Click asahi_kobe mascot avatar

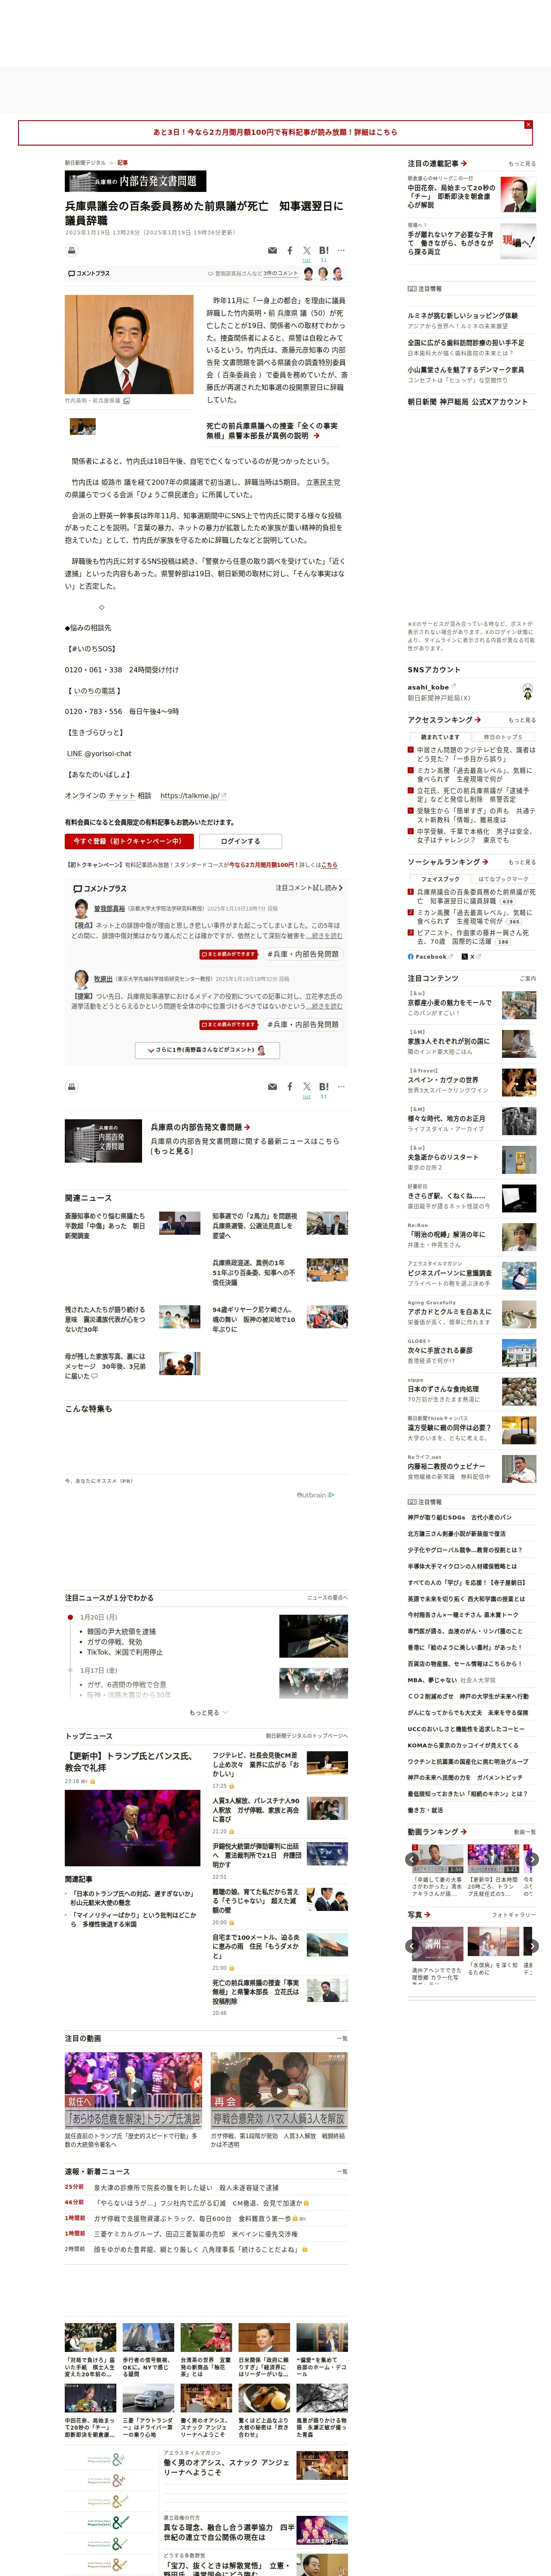527,691
